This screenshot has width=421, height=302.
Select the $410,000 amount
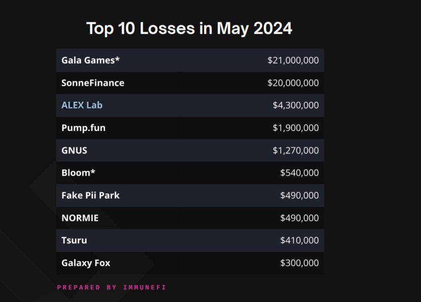pos(299,240)
